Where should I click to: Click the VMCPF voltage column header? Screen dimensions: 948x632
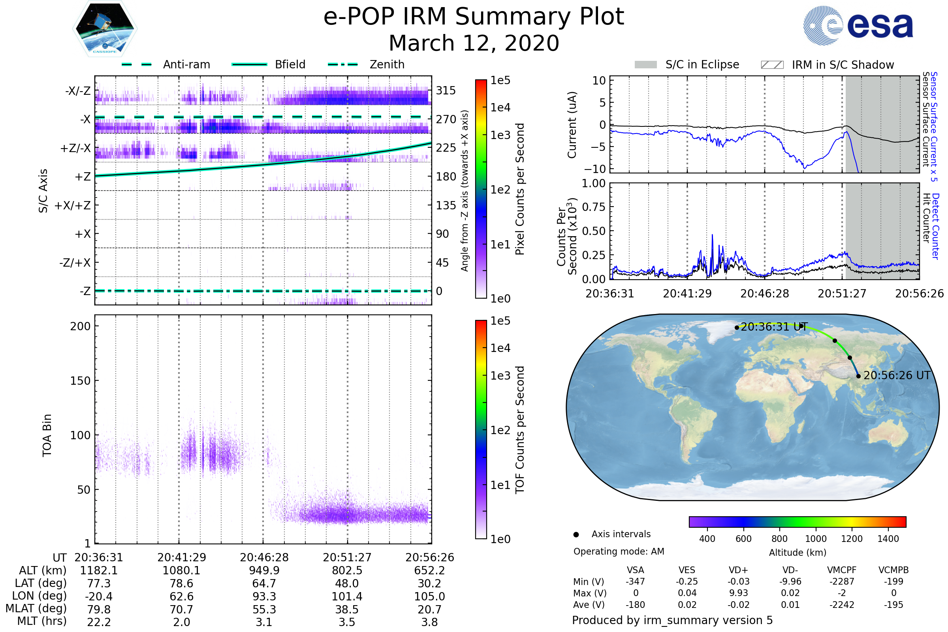point(842,570)
